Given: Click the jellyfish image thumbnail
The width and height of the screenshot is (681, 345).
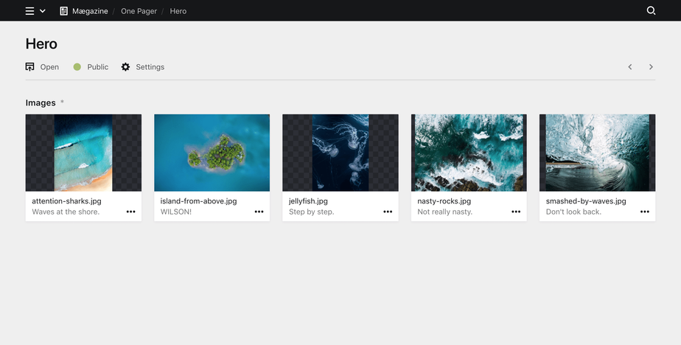Looking at the screenshot, I should pyautogui.click(x=340, y=153).
